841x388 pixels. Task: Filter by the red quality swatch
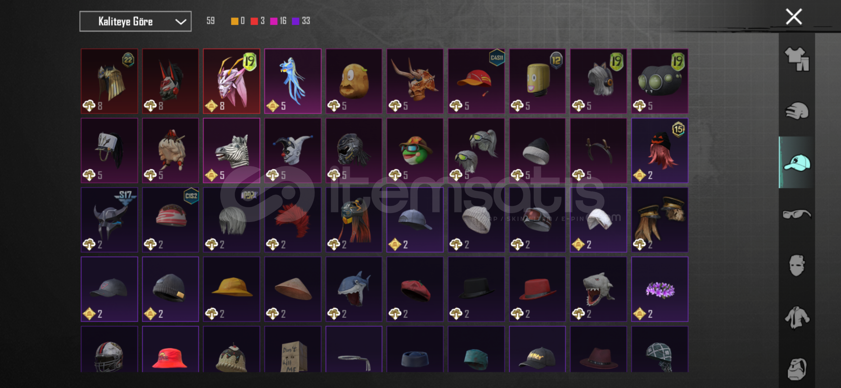[x=254, y=21]
